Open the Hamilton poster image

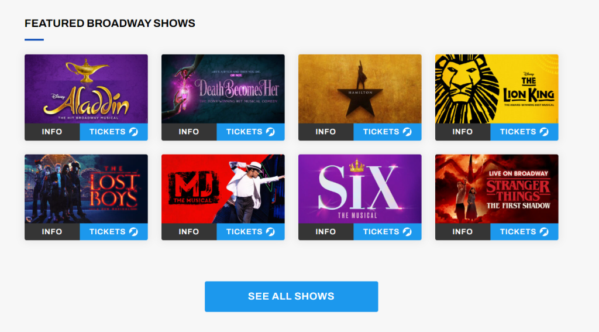[x=360, y=89]
